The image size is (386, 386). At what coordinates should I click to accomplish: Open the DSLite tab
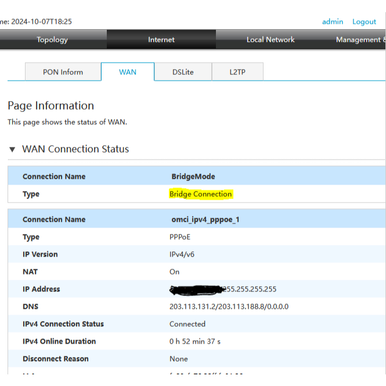click(x=183, y=72)
